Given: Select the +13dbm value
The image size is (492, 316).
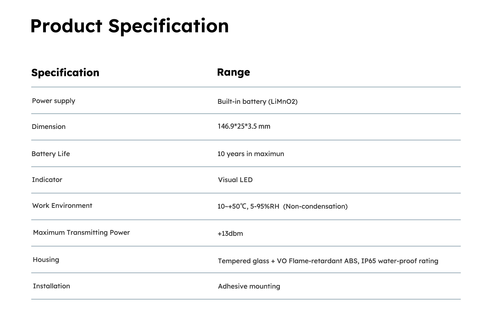Looking at the screenshot, I should (230, 233).
